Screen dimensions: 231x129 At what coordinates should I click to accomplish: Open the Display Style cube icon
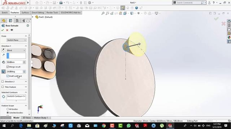pyautogui.click(x=132, y=13)
